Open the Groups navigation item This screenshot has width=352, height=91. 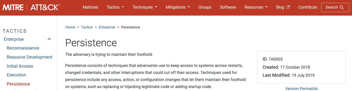205,7
